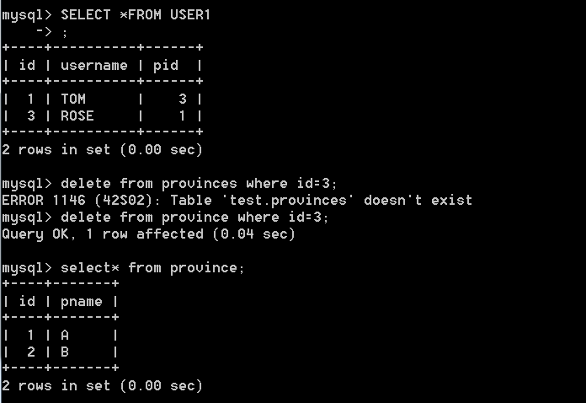586x403 pixels.
Task: Click the A value in pname column
Action: click(x=65, y=335)
